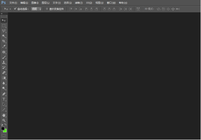Image resolution: width=201 pixels, height=140 pixels.
Task: Activate the Crop tool
Action: [4, 41]
